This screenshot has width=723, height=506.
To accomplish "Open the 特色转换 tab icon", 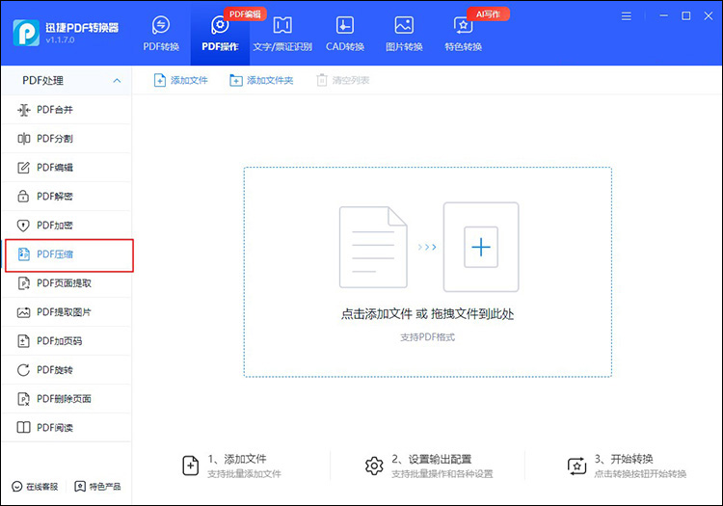I will point(463,26).
